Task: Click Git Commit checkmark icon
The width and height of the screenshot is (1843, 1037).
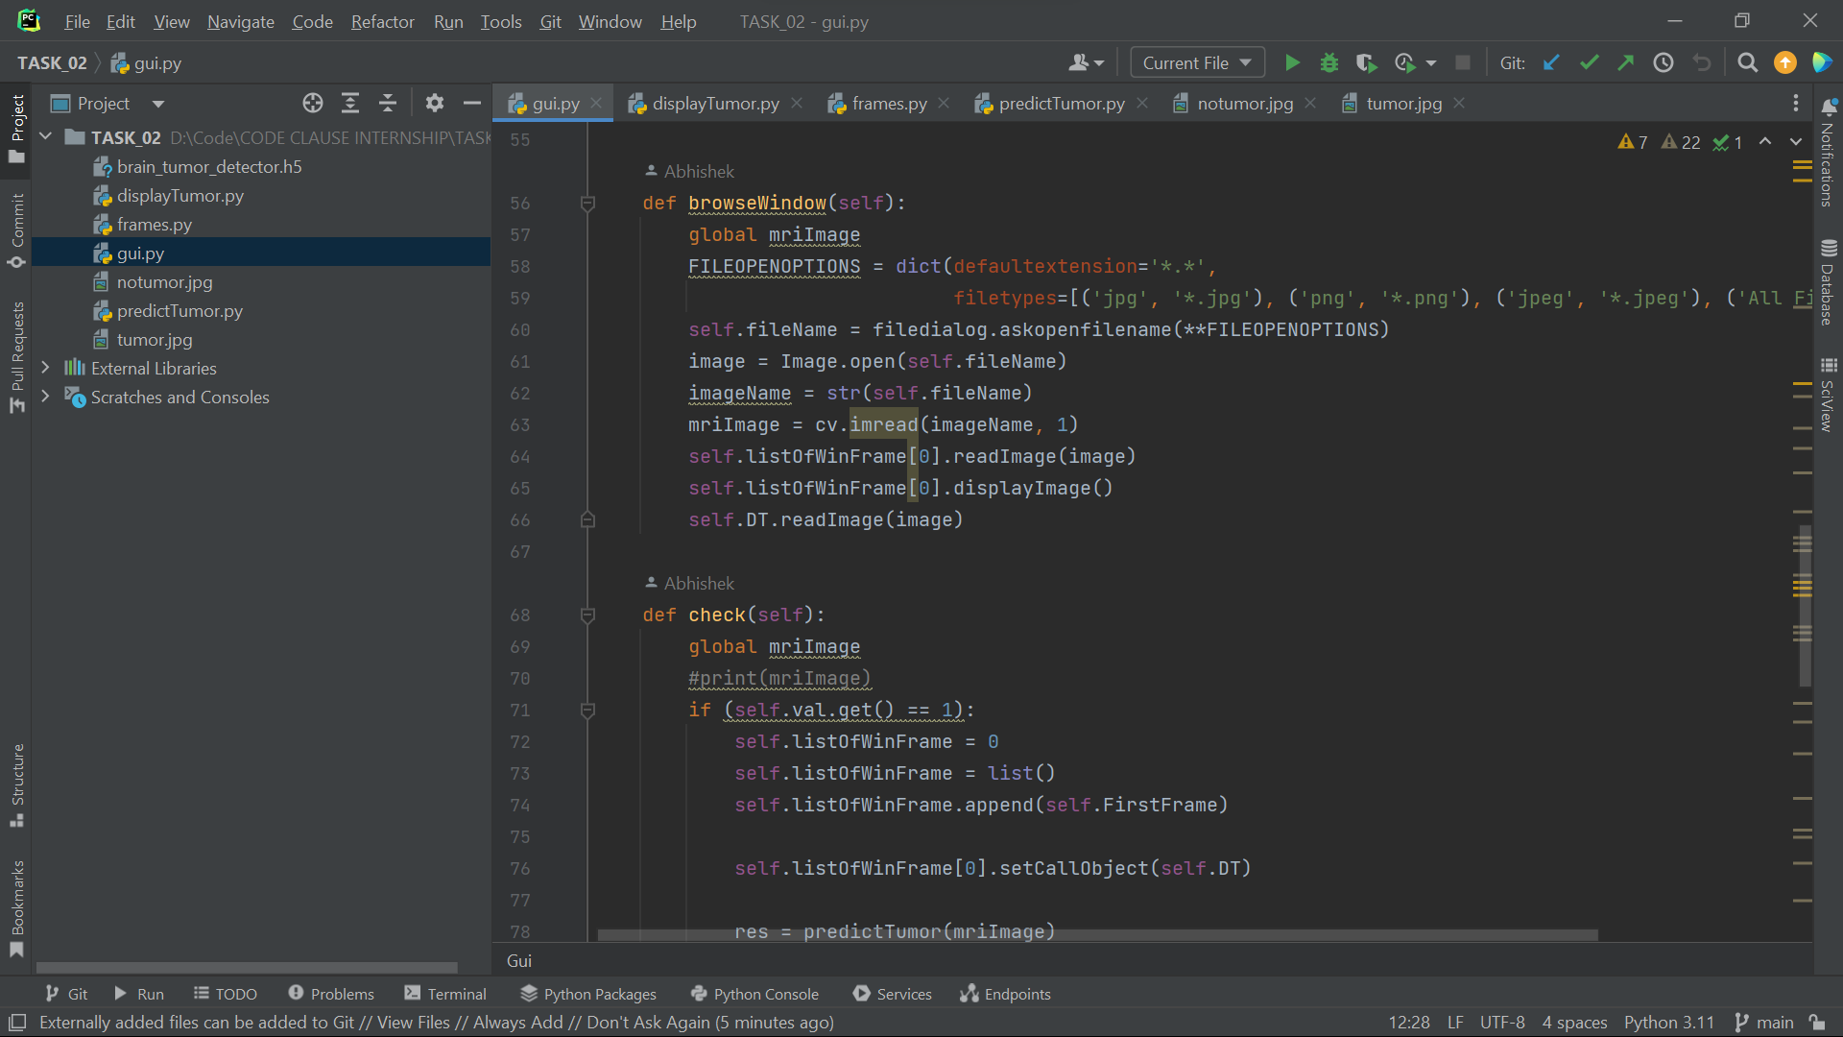Action: coord(1589,63)
